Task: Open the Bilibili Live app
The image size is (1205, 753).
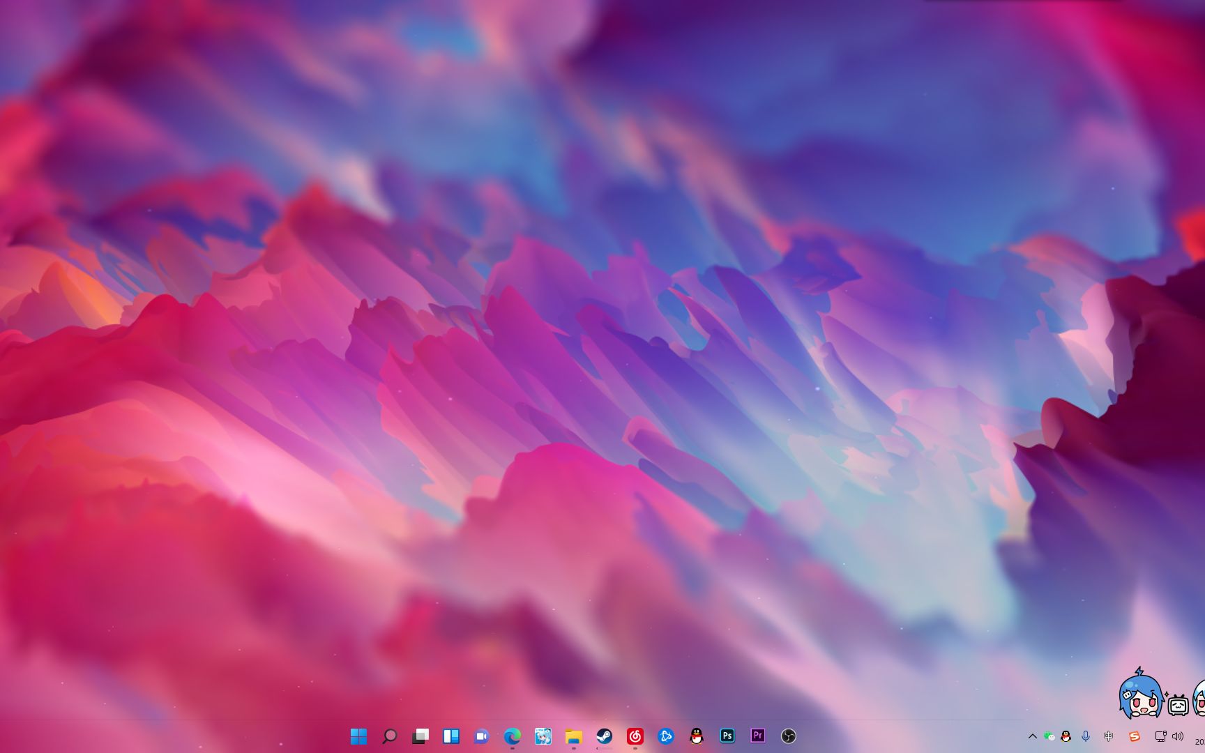Action: [x=543, y=736]
